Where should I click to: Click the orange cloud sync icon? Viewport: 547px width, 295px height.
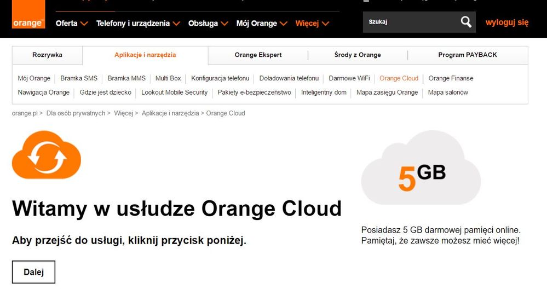[47, 155]
